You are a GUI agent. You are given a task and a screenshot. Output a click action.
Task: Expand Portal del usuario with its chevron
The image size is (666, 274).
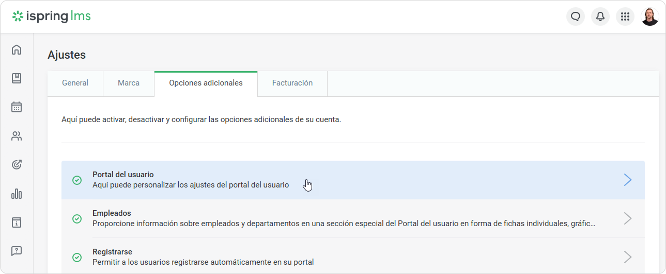click(627, 180)
